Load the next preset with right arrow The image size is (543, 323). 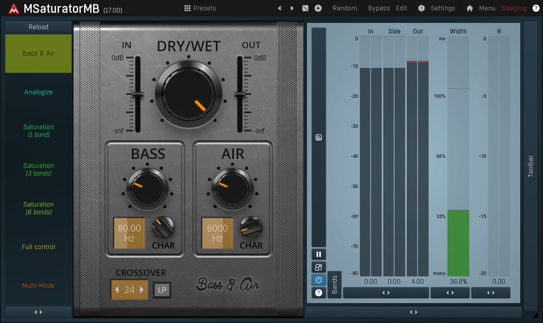point(292,8)
